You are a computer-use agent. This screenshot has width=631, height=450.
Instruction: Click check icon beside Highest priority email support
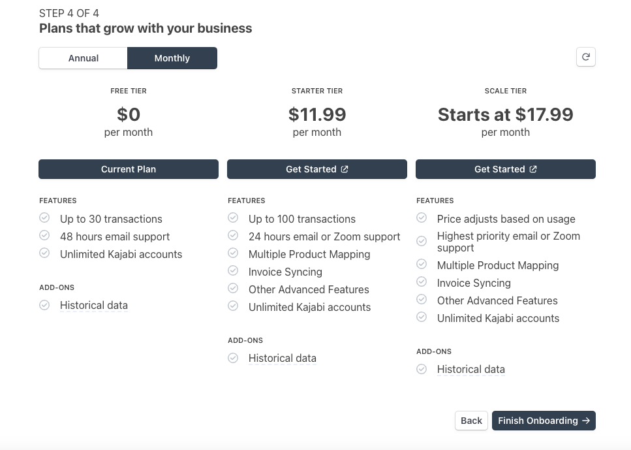coord(422,241)
